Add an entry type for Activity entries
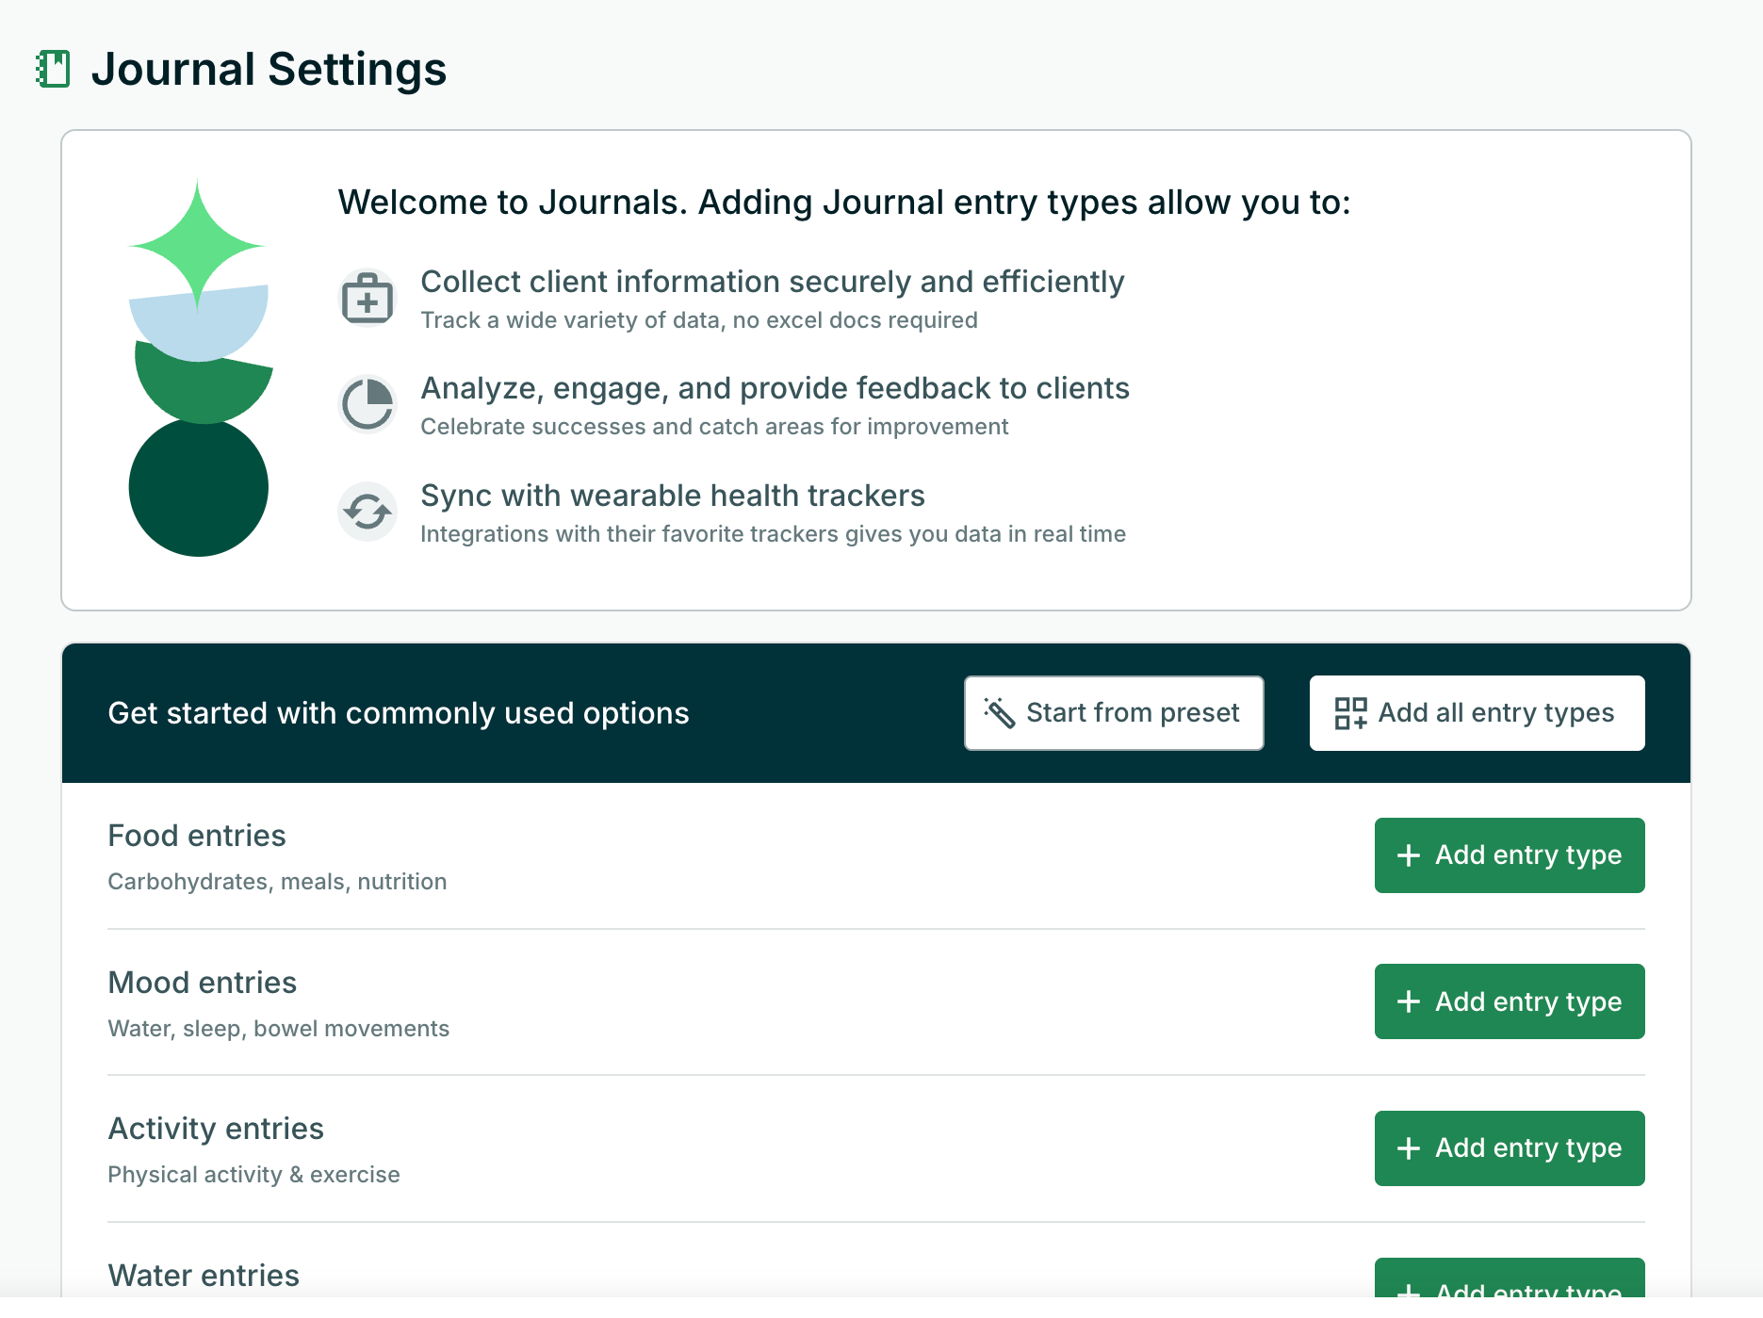 (1509, 1147)
